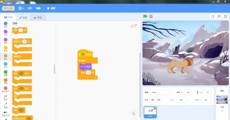Click the forever block in the script
This screenshot has height=120, width=230.
tap(88, 60)
